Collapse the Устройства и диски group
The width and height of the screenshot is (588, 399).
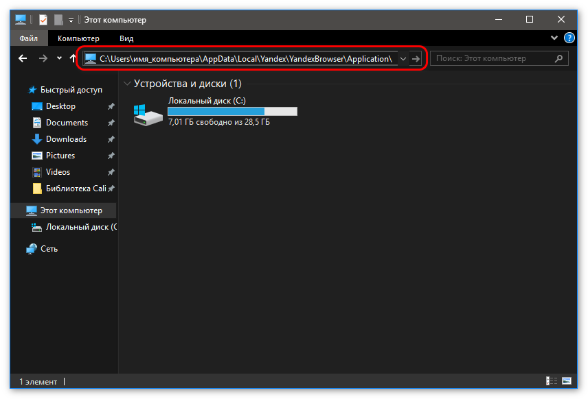(x=127, y=84)
